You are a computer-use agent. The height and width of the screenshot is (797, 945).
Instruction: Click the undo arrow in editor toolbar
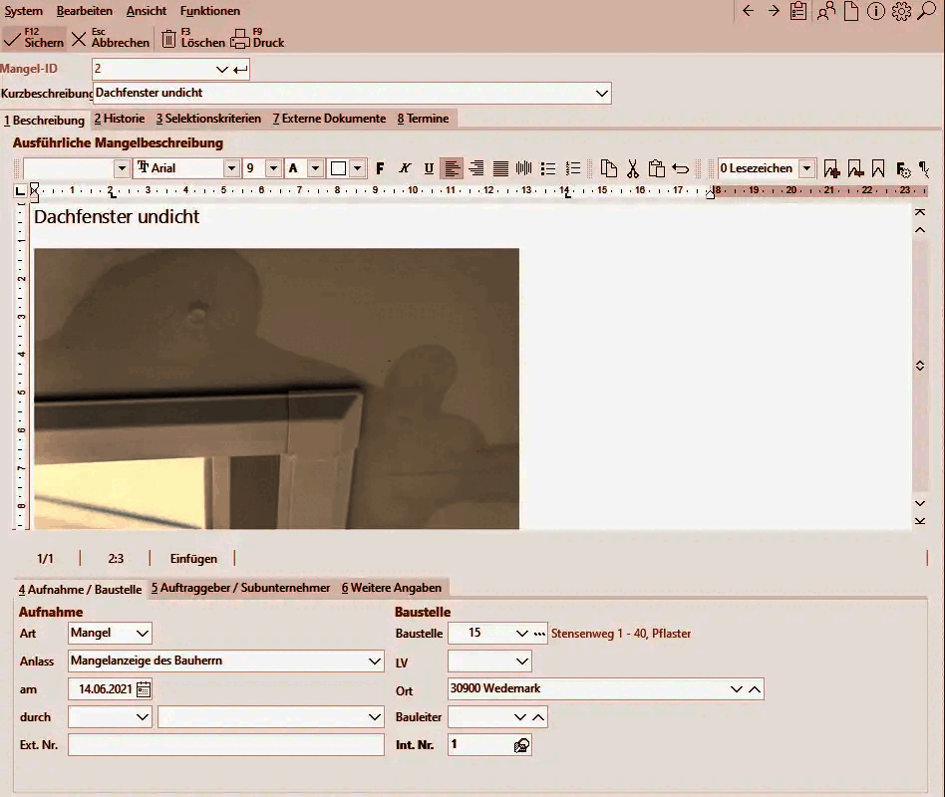click(x=681, y=168)
